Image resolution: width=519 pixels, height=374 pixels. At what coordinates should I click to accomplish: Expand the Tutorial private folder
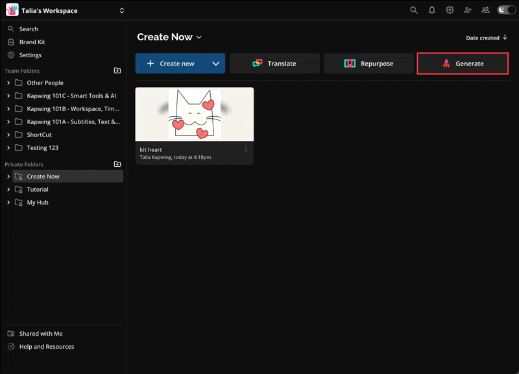pos(7,189)
